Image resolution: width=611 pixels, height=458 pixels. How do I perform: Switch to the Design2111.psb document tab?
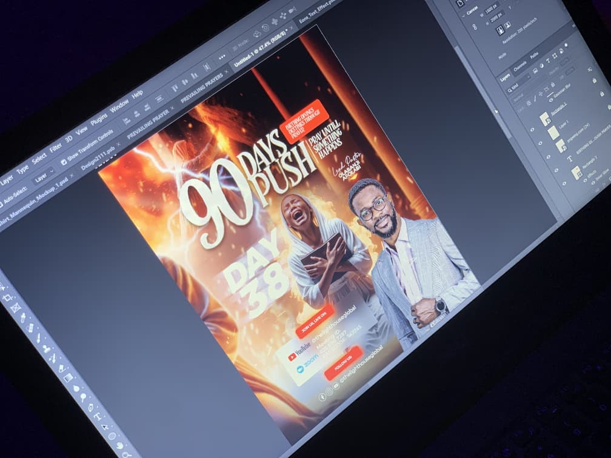tap(98, 158)
